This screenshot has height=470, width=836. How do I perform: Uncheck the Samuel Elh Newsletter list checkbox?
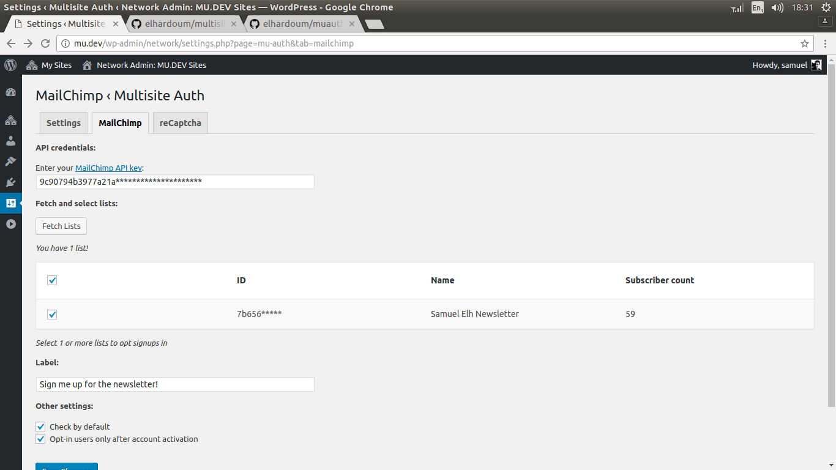pyautogui.click(x=52, y=315)
